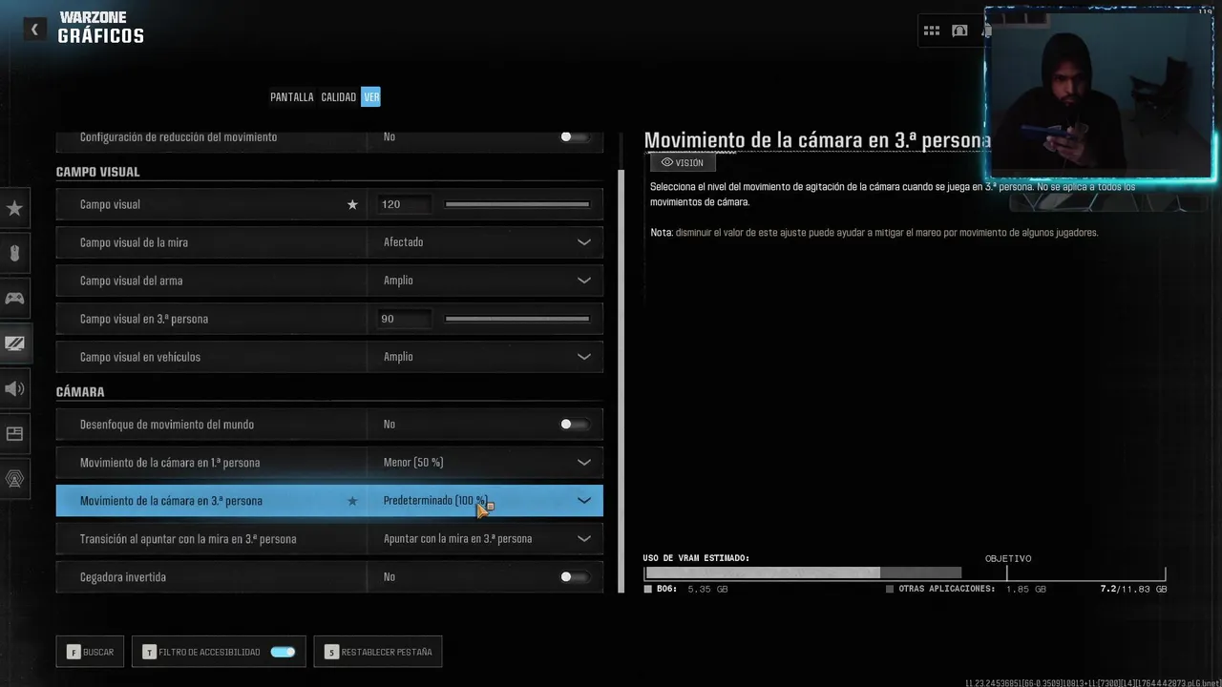This screenshot has height=687, width=1222.
Task: Expand Transición al apuntar con la mira dropdown
Action: (584, 539)
